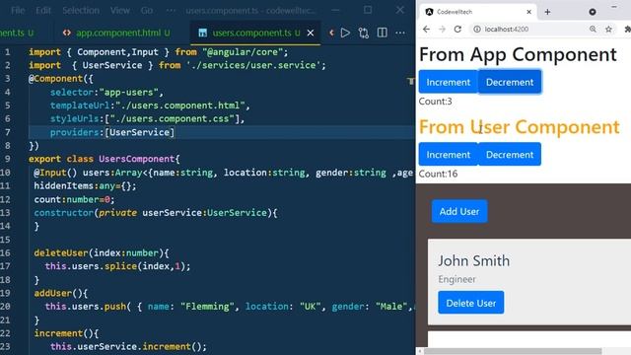
Task: Close the users.component.ts tab
Action: click(311, 33)
